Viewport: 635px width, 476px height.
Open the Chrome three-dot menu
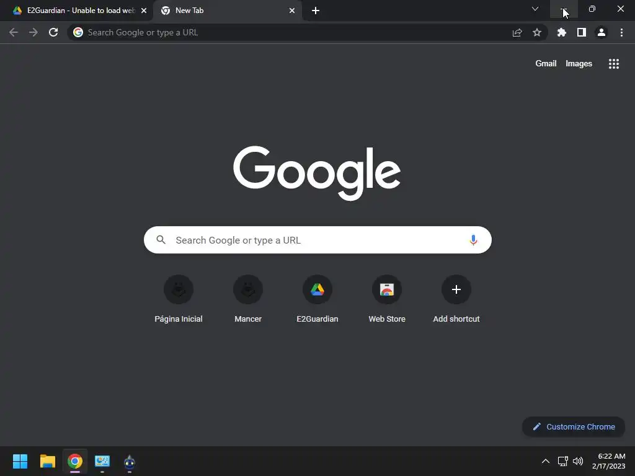pos(621,32)
